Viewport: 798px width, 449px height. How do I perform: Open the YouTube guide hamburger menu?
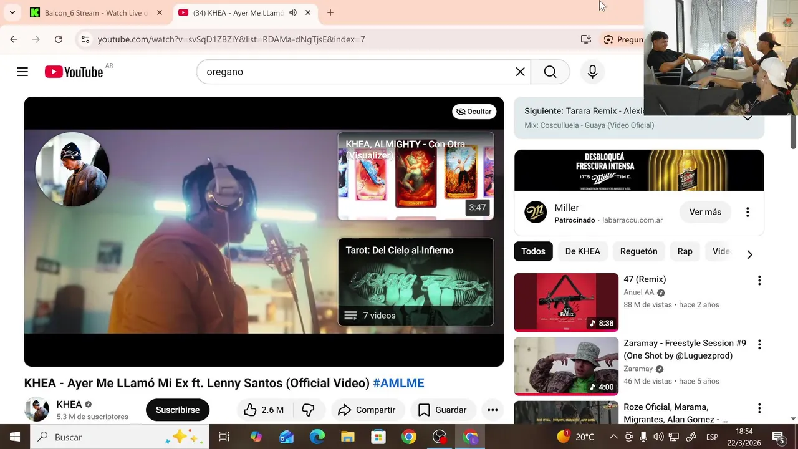pyautogui.click(x=22, y=72)
